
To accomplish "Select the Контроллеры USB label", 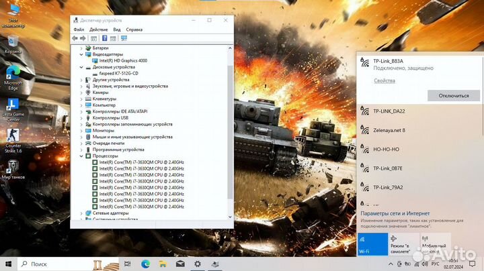I will (x=110, y=118).
